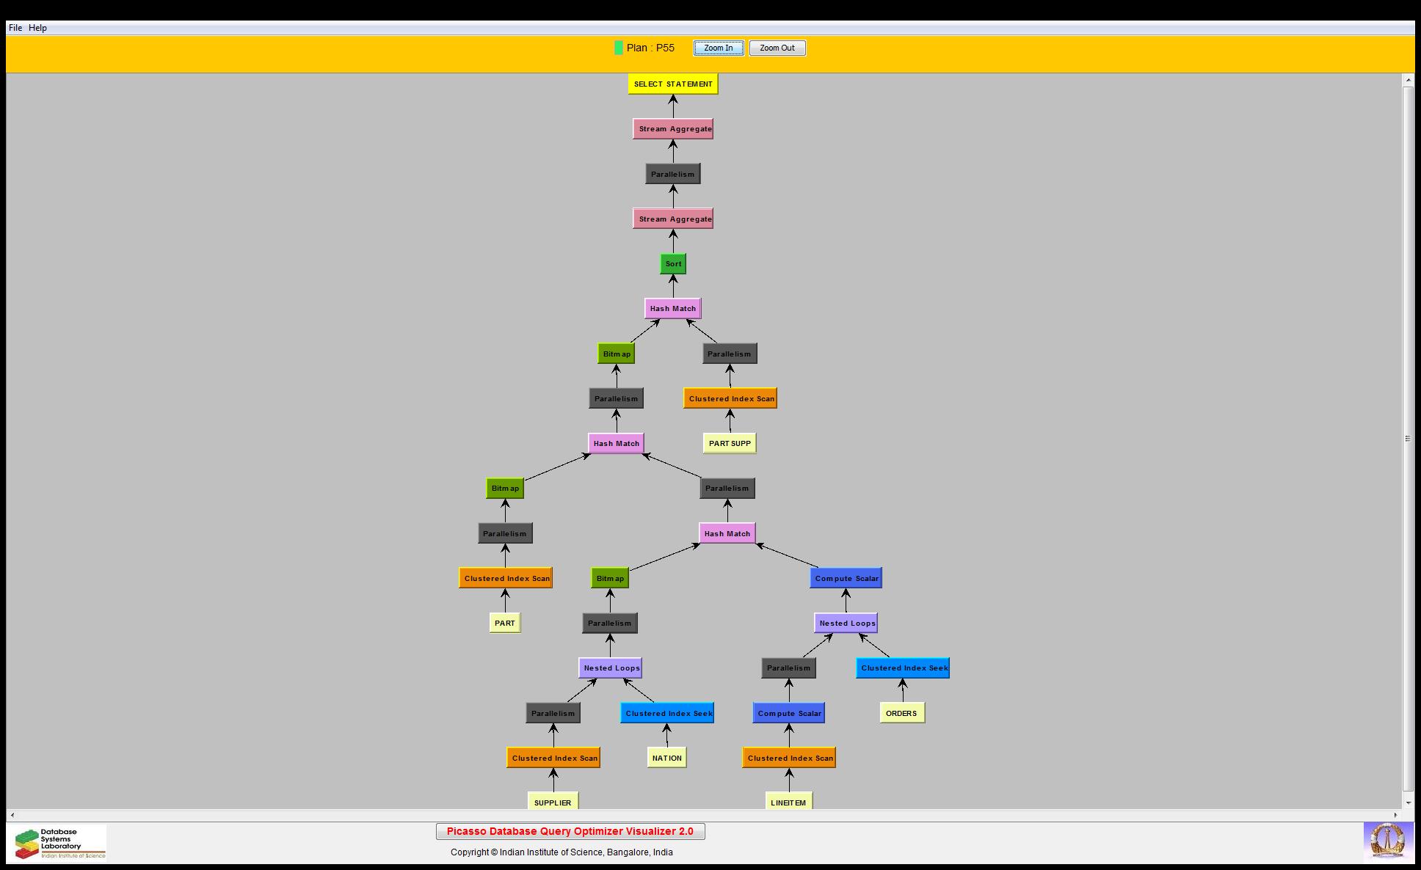Select the ORDERS table node
This screenshot has width=1421, height=870.
[901, 713]
